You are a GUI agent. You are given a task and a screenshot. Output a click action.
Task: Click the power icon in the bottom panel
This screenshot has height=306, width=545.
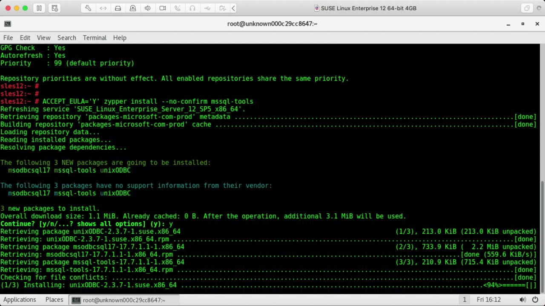(535, 300)
